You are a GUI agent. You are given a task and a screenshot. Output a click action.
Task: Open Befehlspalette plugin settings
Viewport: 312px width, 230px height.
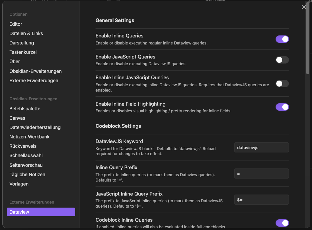coord(25,109)
